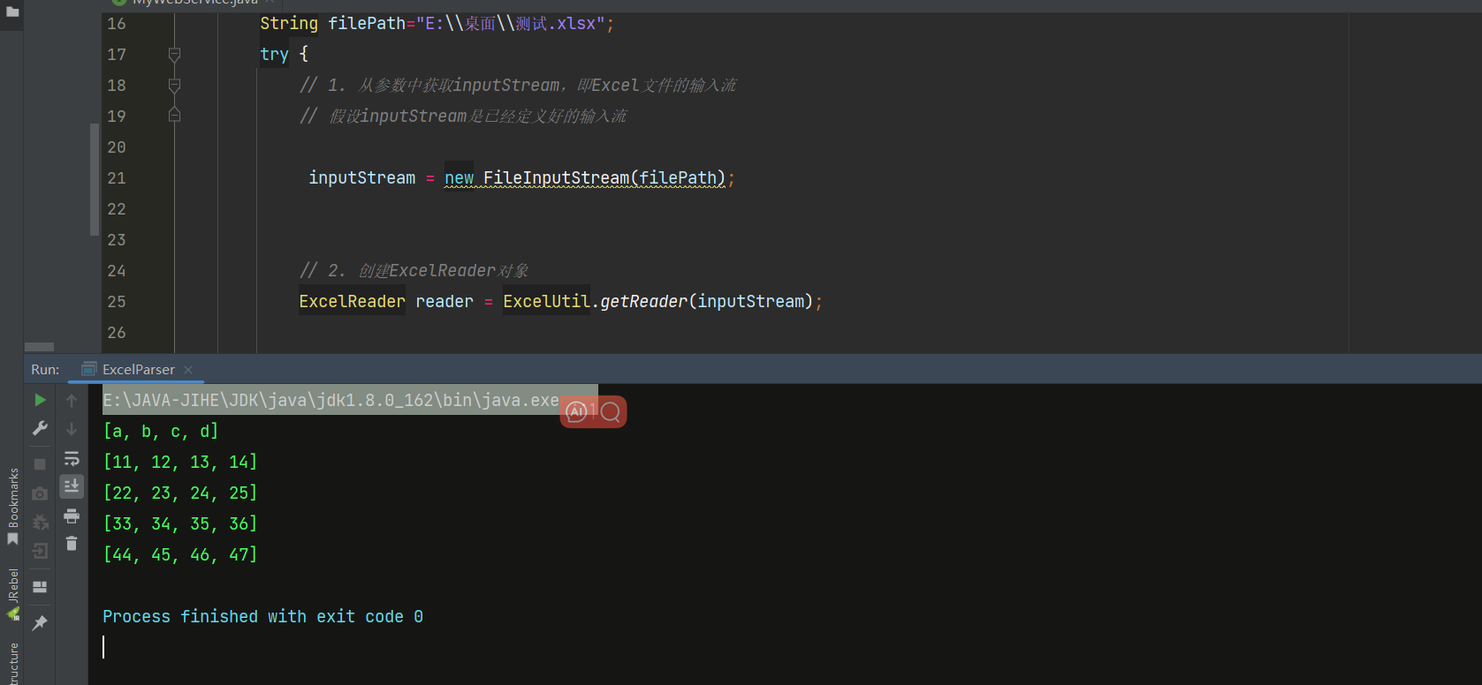Open the Structure tool window
1482x685 pixels.
click(x=13, y=664)
